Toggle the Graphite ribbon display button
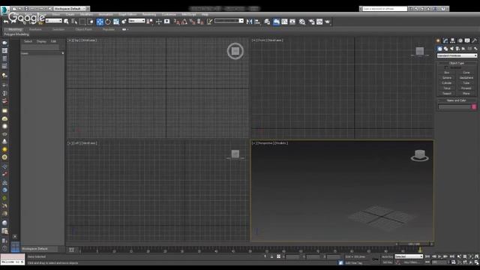The image size is (480, 270). click(276, 22)
